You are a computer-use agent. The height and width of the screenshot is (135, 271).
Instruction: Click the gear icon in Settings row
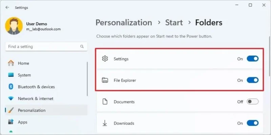(105, 59)
